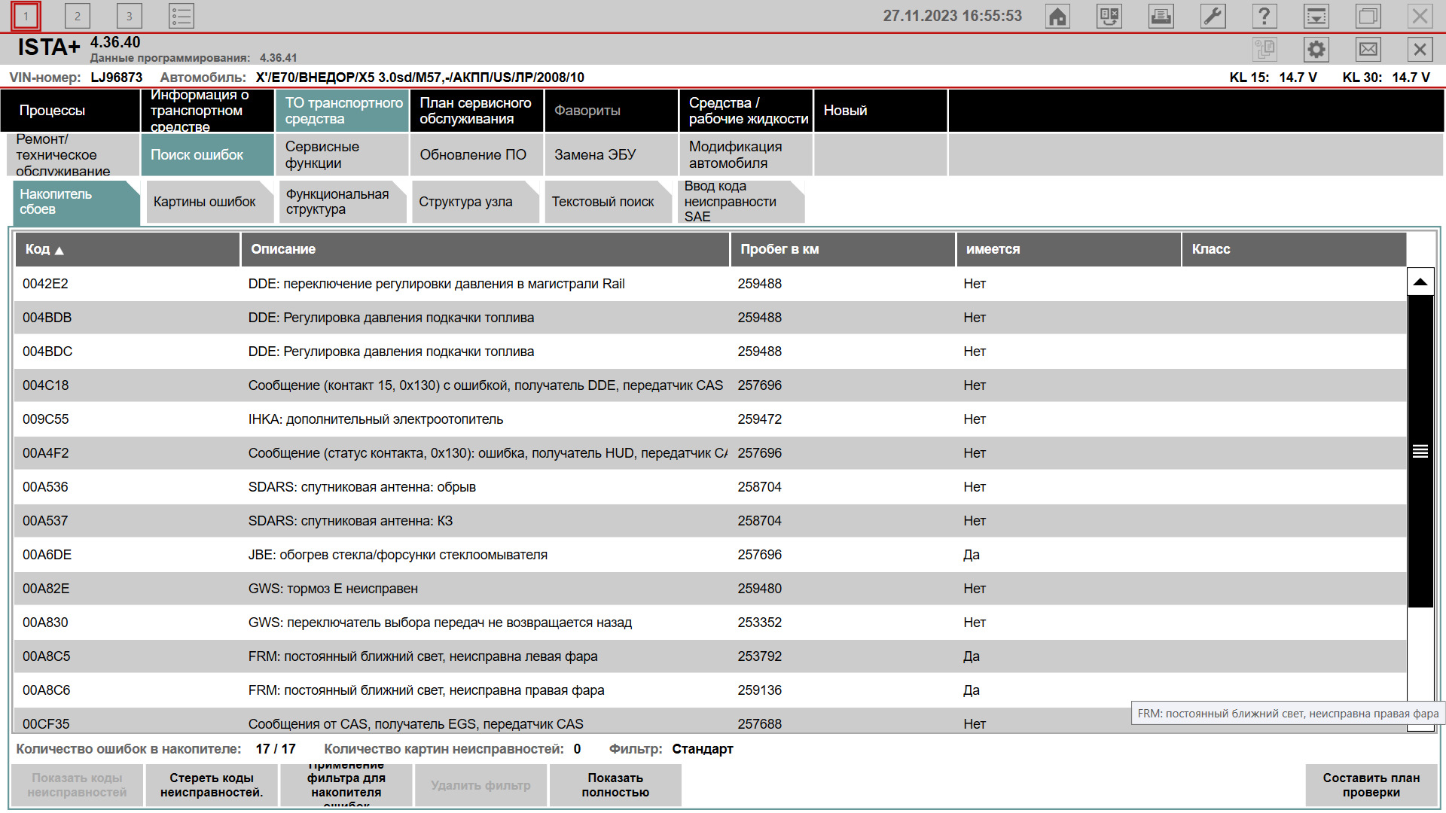Switch to session tab 3
This screenshot has width=1446, height=813.
point(129,16)
